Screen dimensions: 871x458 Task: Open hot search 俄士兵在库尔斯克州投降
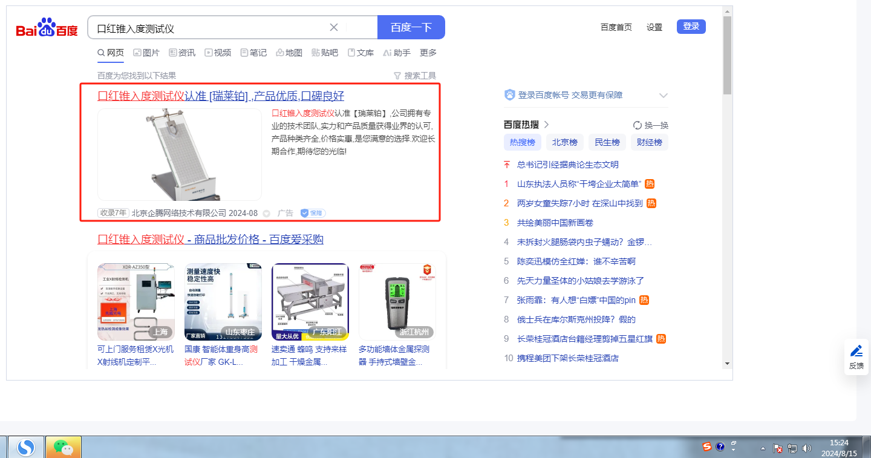576,319
